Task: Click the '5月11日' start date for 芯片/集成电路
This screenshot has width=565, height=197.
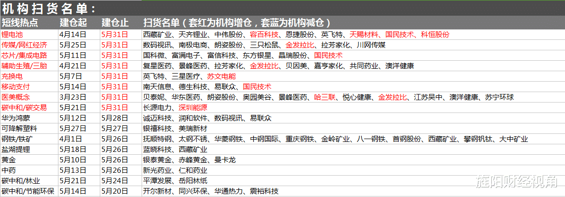Action: click(73, 56)
